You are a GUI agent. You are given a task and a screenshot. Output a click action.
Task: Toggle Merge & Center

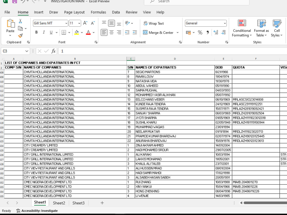(158, 33)
